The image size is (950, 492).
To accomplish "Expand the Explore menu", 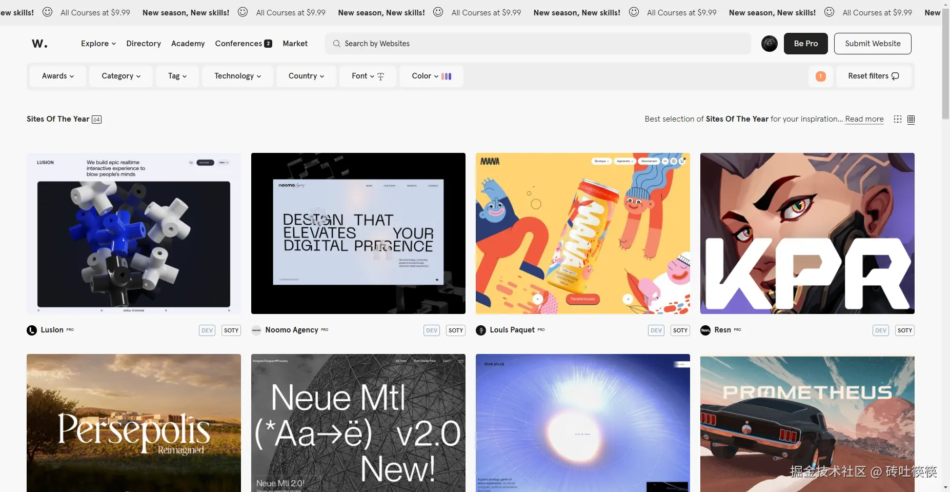I will click(x=98, y=44).
